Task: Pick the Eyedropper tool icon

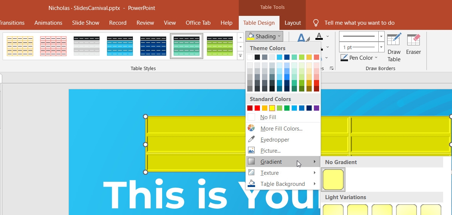Action: (x=251, y=139)
